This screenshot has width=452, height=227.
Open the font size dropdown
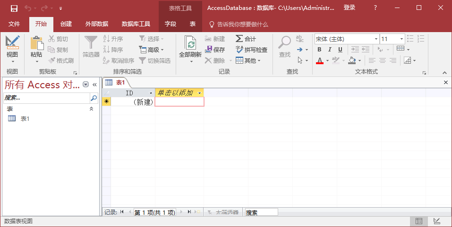coord(401,39)
